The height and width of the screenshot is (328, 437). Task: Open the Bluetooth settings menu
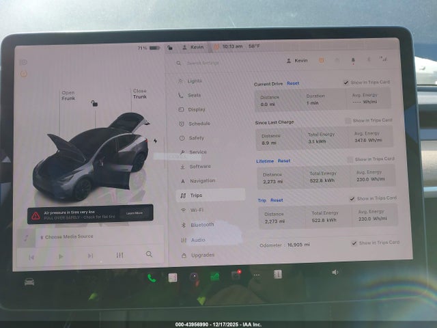[197, 225]
